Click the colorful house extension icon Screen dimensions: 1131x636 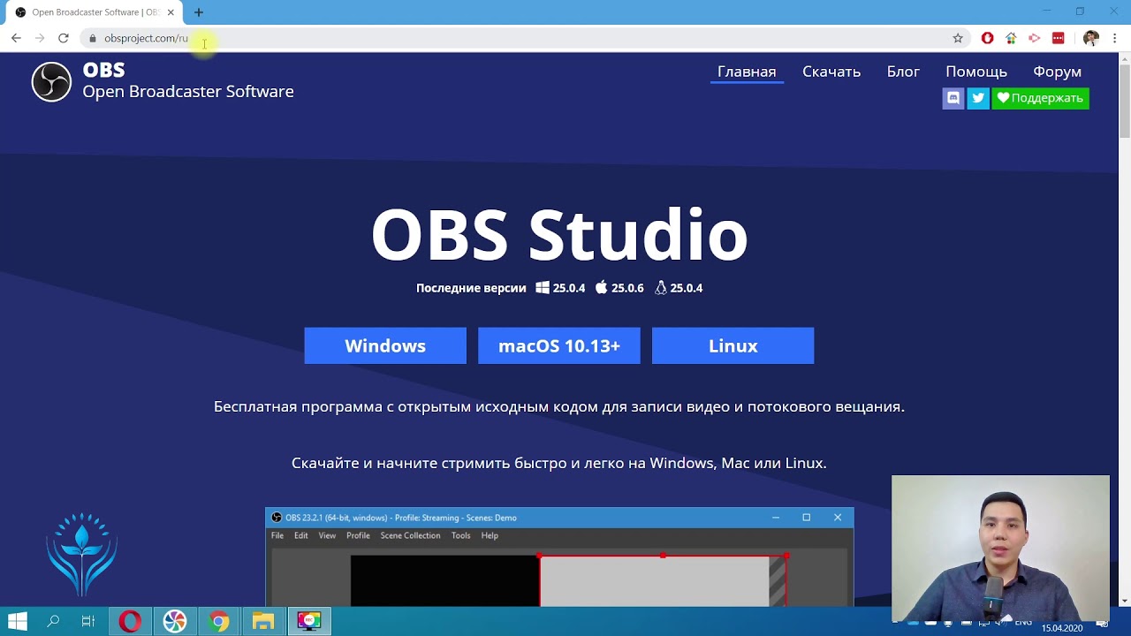1011,38
